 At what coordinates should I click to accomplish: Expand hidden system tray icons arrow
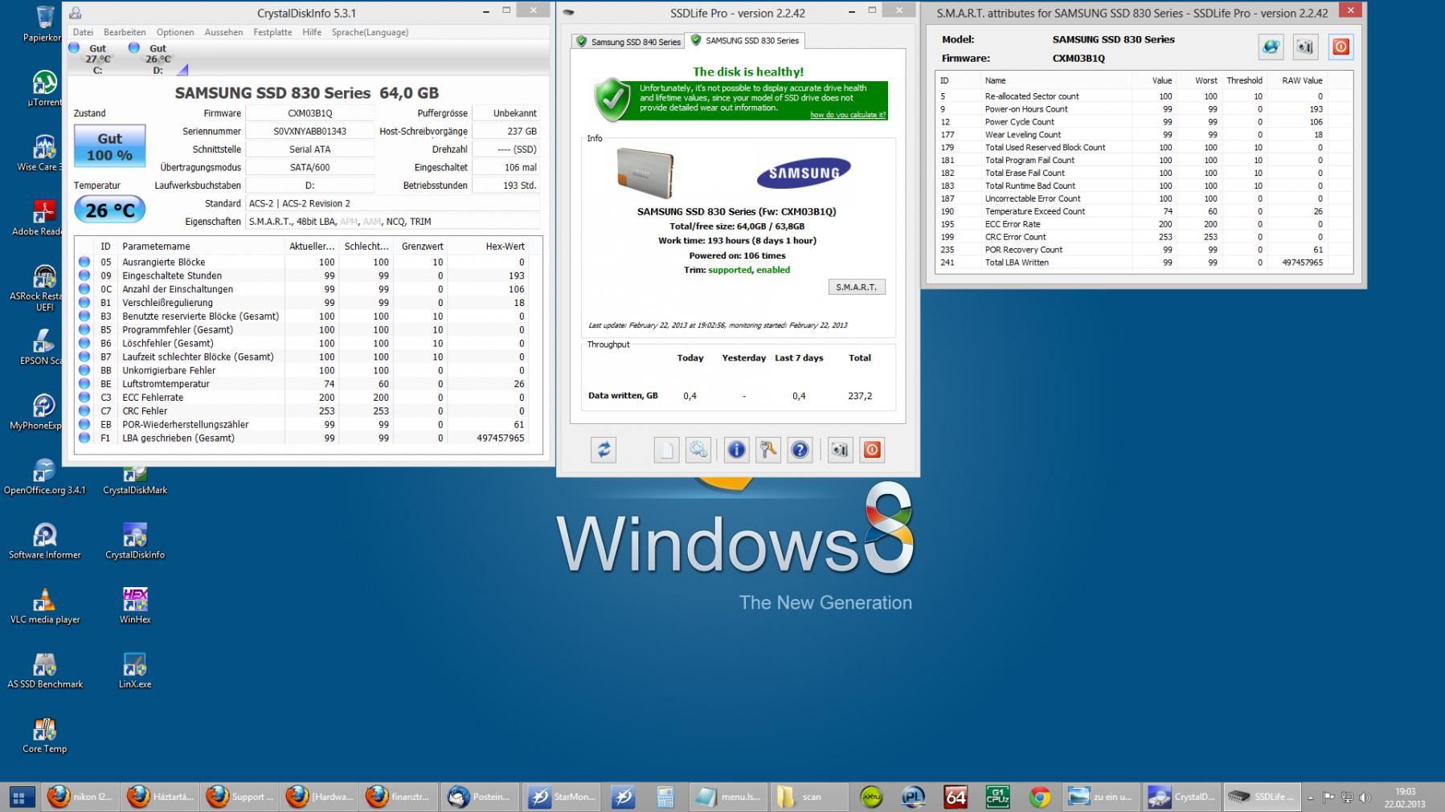point(1311,798)
